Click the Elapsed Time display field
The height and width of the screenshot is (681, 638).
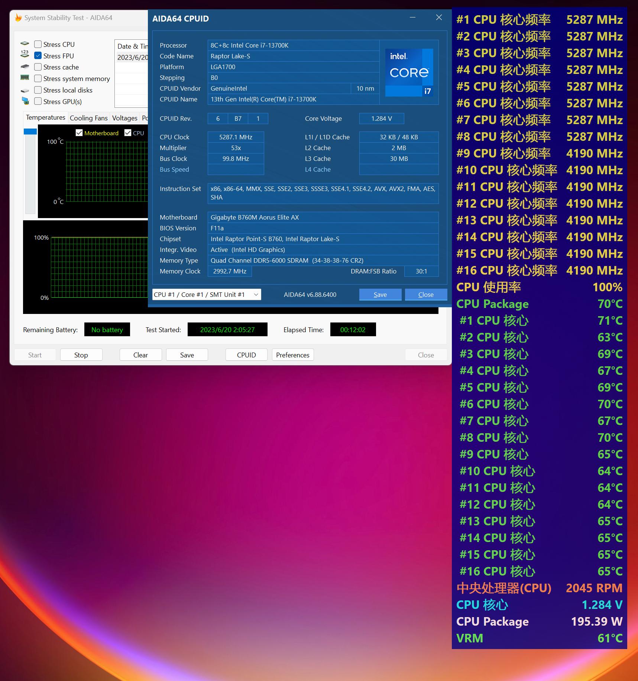[352, 329]
